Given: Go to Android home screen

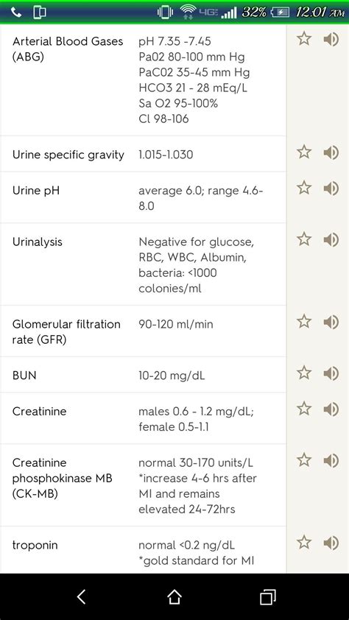Looking at the screenshot, I should [174, 596].
